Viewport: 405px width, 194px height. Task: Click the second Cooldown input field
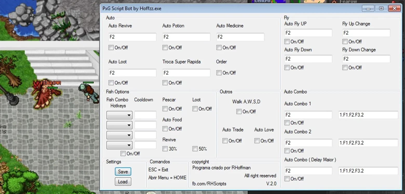(145, 125)
